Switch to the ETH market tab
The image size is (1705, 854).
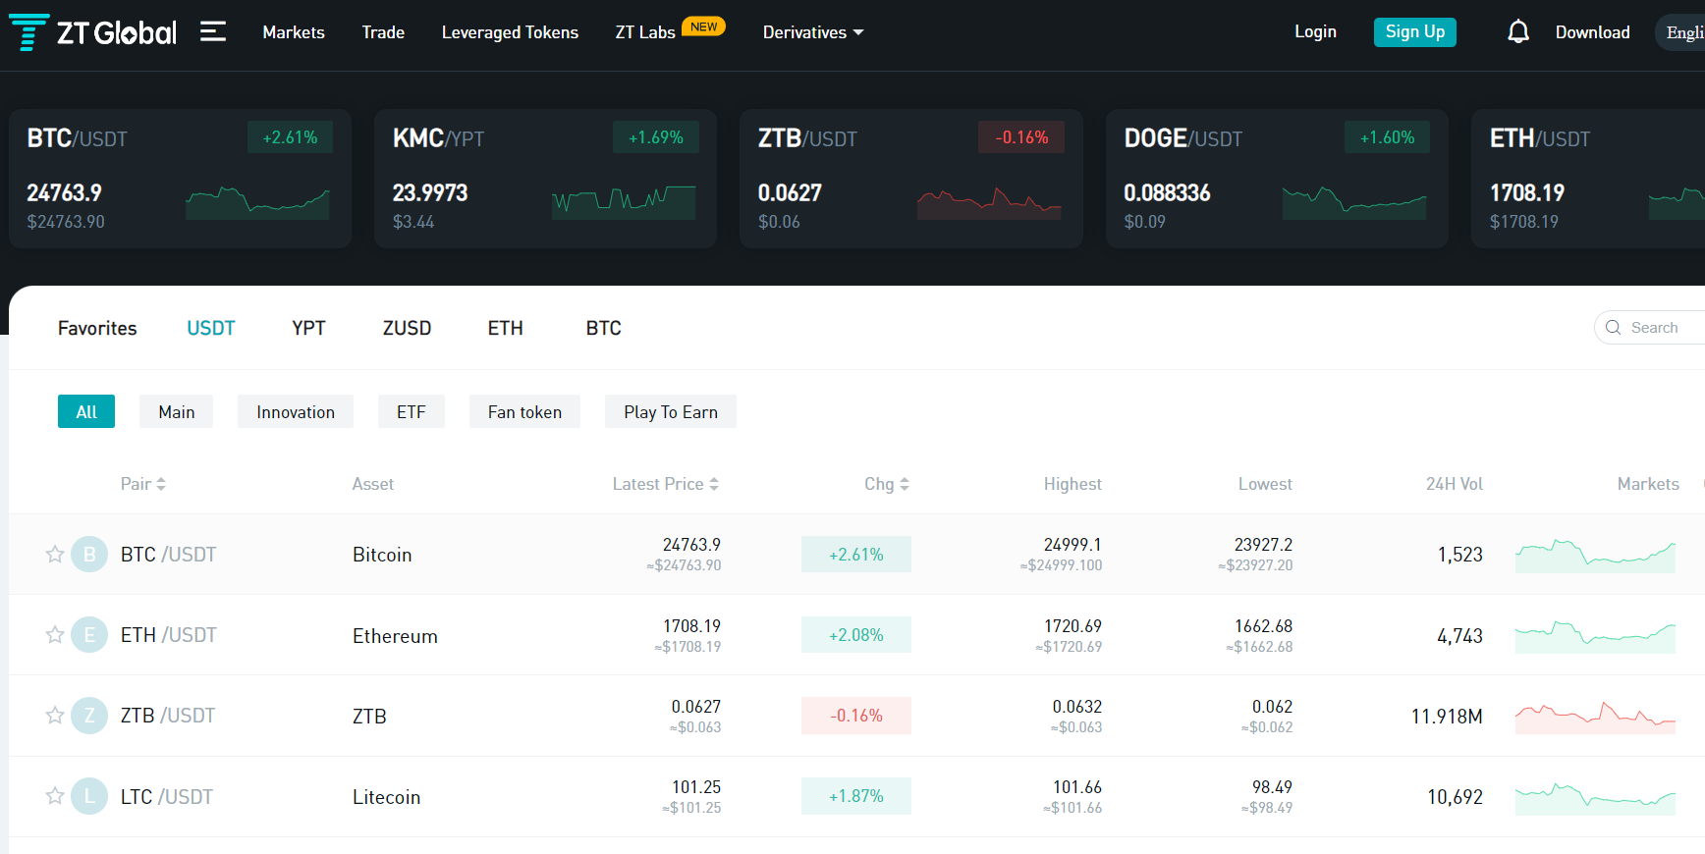coord(506,328)
